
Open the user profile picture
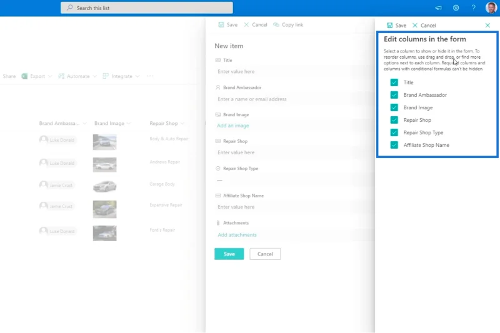491,7
